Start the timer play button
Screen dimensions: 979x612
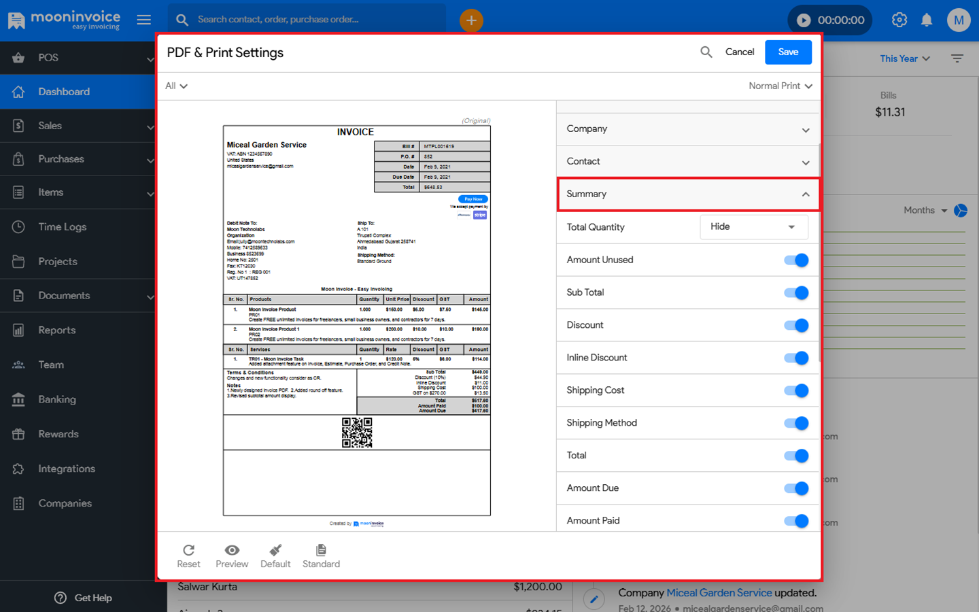[x=804, y=20]
